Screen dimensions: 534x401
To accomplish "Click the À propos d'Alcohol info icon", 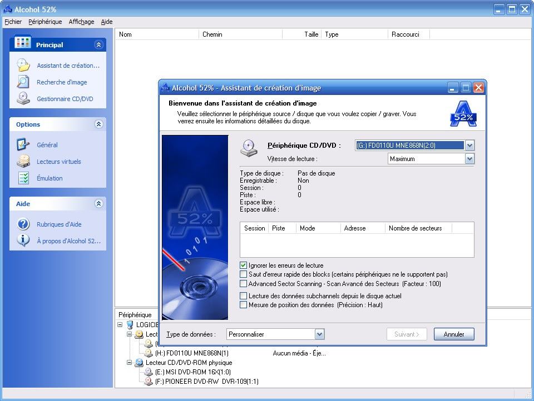I will pyautogui.click(x=23, y=240).
